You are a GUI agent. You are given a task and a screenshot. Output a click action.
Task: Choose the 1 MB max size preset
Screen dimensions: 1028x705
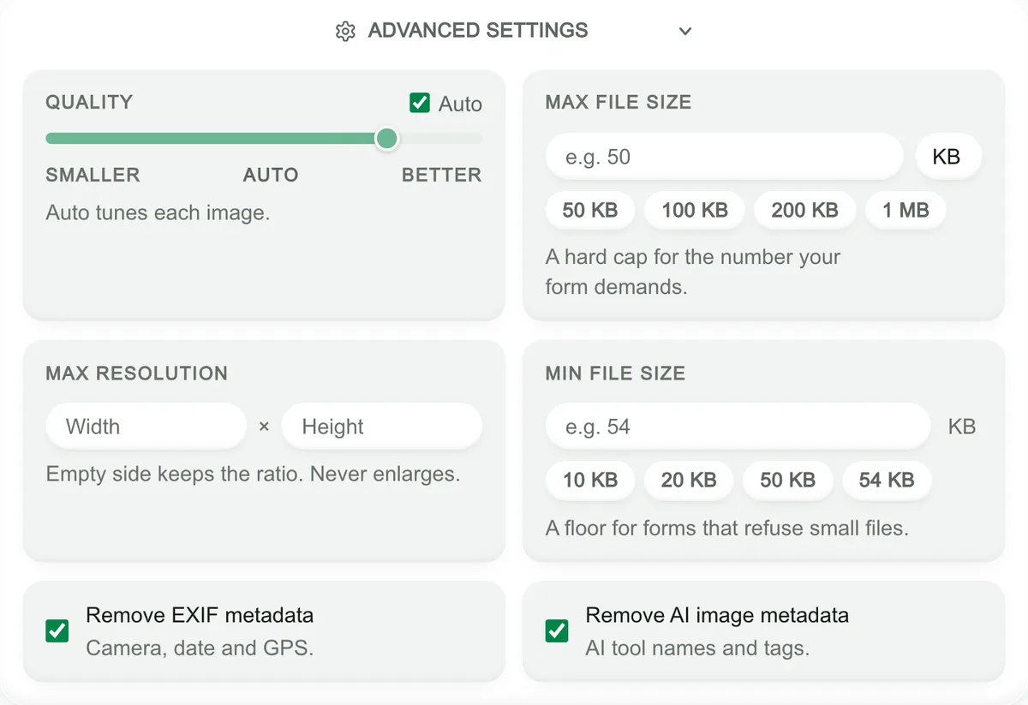tap(906, 210)
